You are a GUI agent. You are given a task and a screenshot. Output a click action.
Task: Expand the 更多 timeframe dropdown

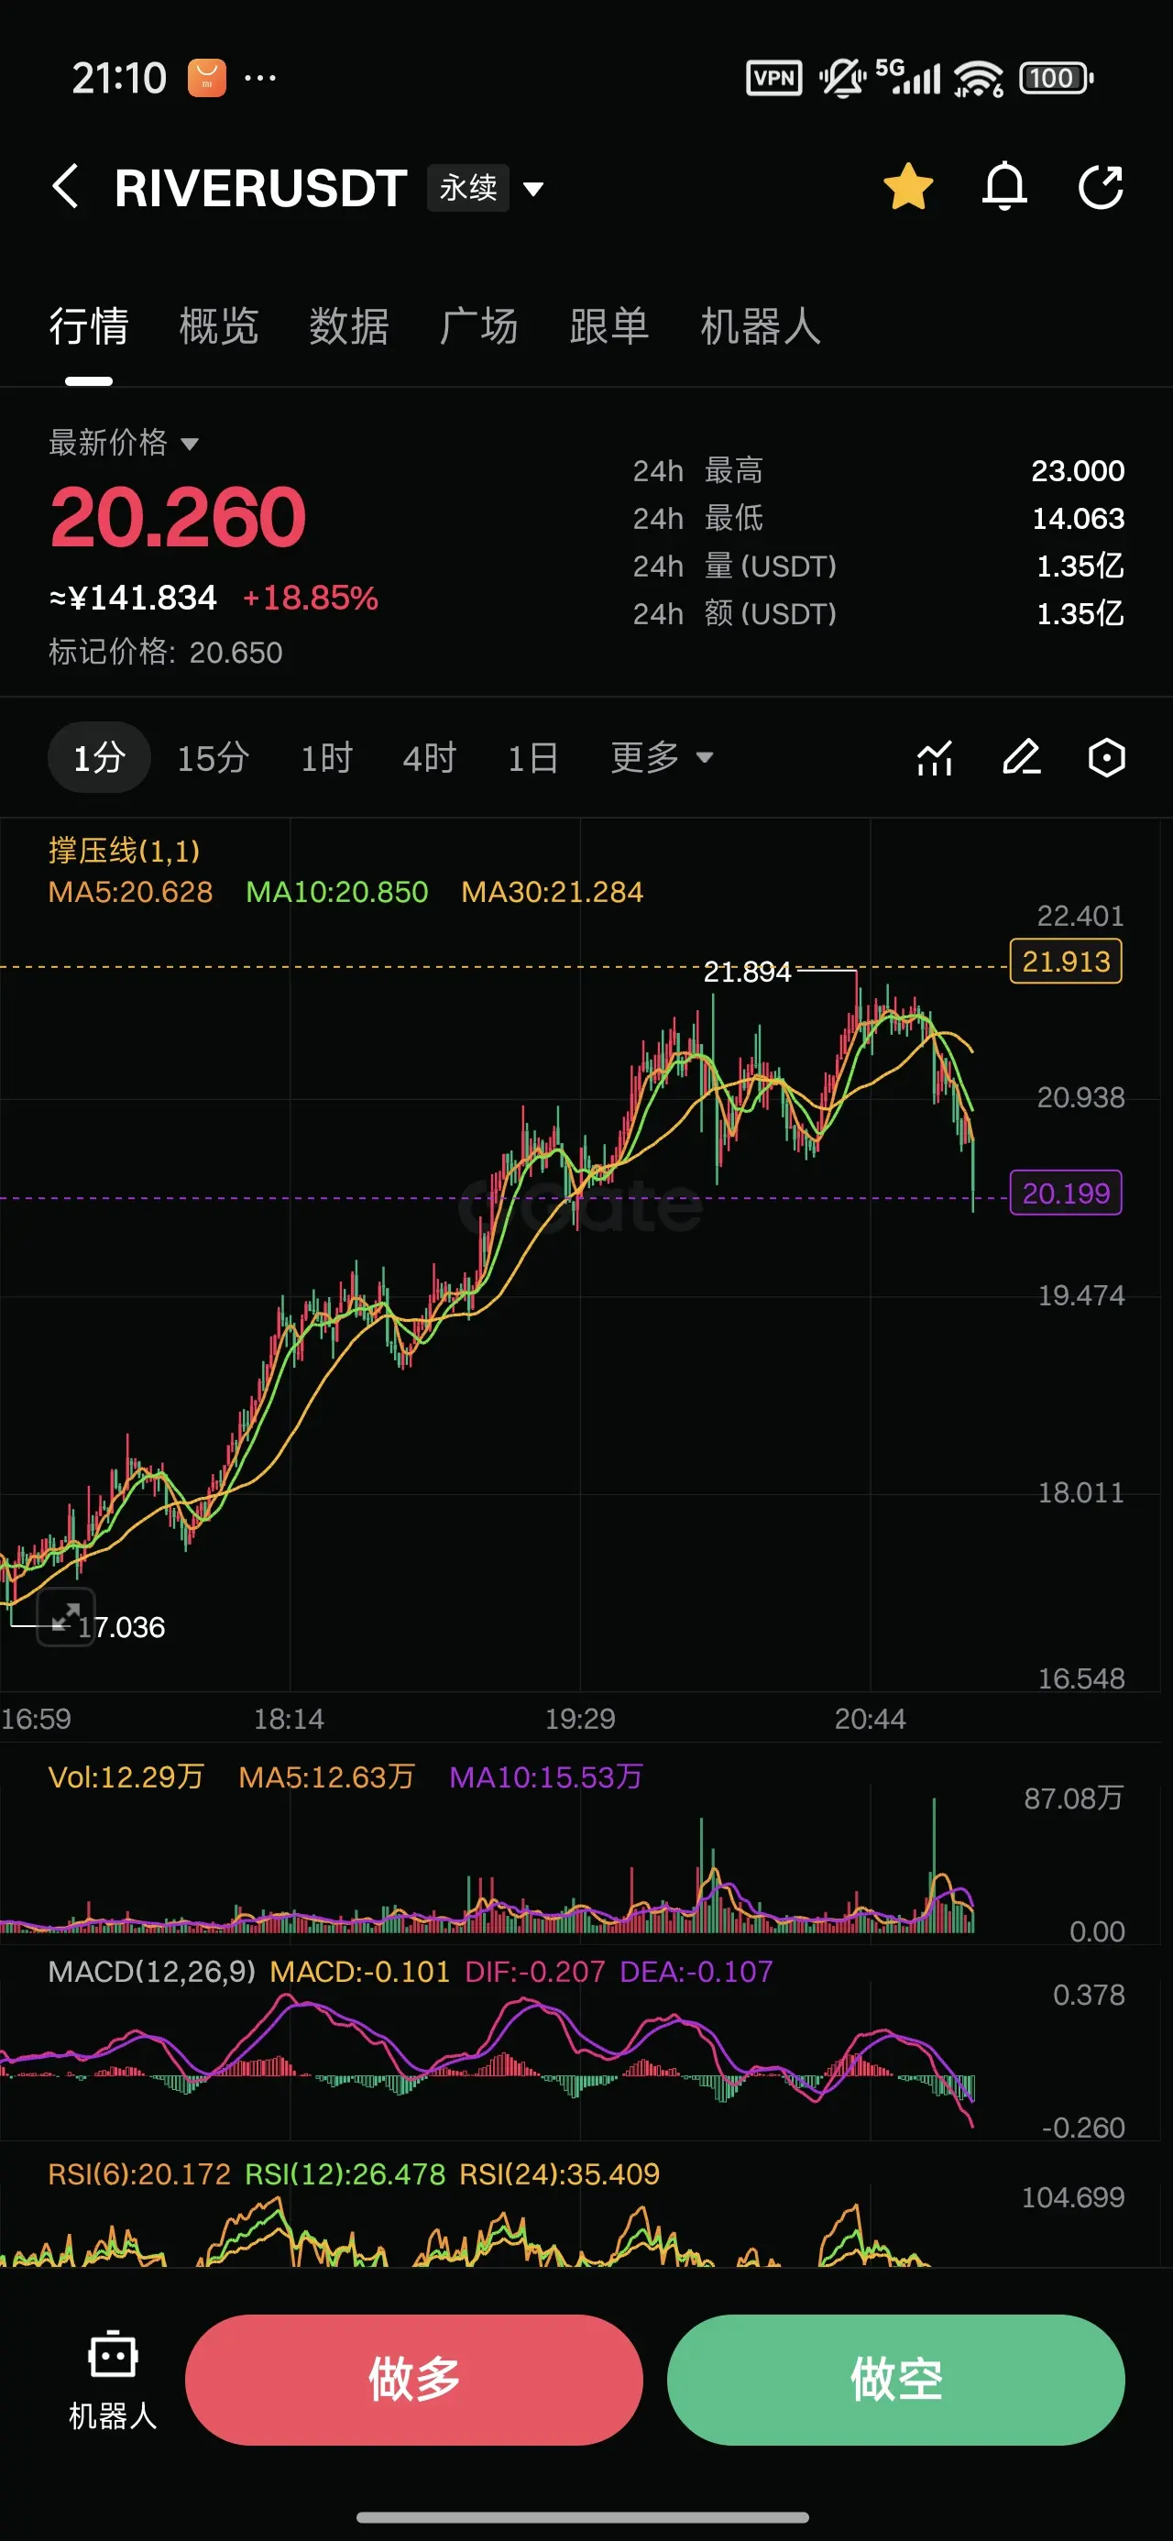pos(662,757)
